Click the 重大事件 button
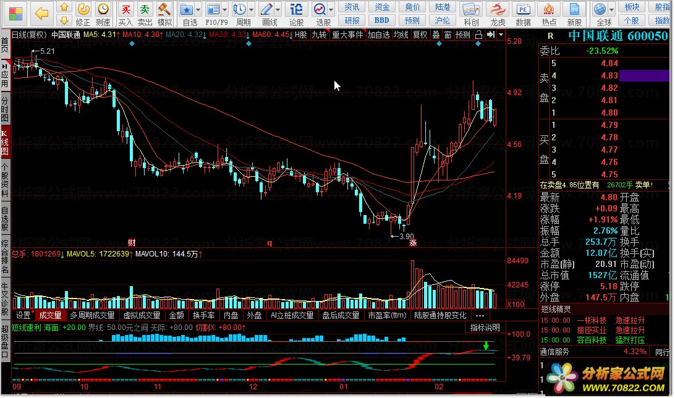 pyautogui.click(x=347, y=35)
